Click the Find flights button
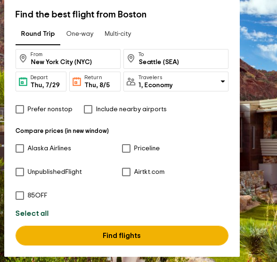277x262 pixels. click(122, 236)
